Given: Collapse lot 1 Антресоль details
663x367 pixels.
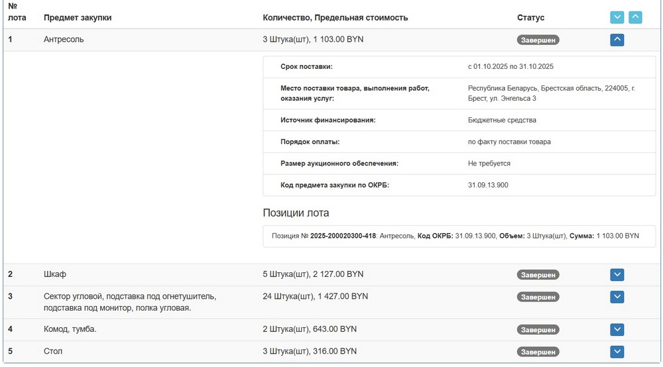Looking at the screenshot, I should (x=617, y=40).
